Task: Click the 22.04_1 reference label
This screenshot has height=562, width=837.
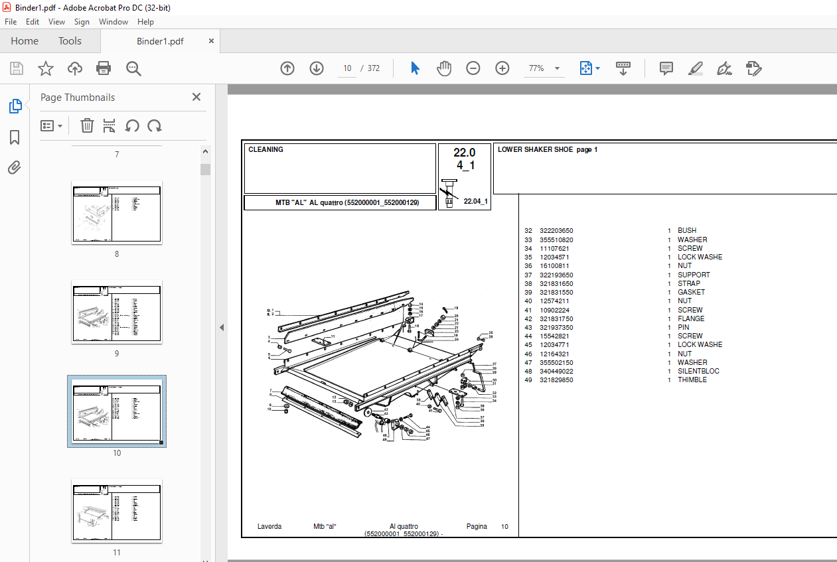Action: [476, 201]
